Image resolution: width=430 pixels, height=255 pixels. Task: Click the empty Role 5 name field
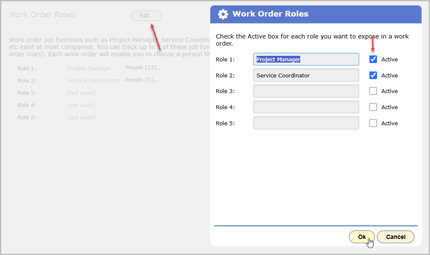306,123
